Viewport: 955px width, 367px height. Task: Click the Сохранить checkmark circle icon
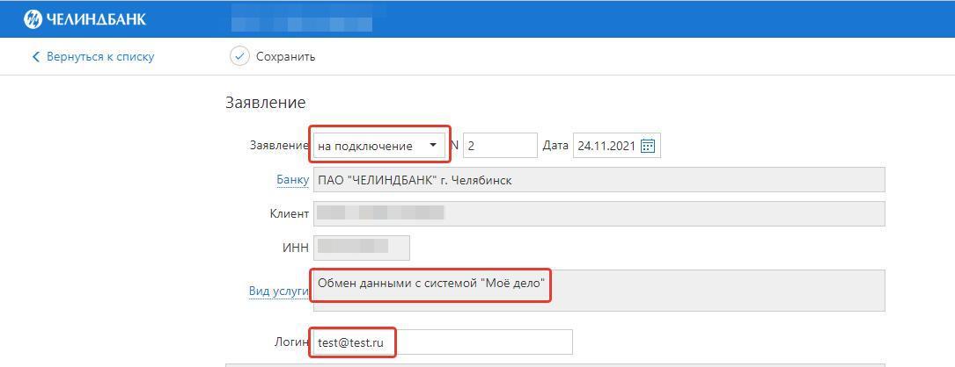point(239,56)
